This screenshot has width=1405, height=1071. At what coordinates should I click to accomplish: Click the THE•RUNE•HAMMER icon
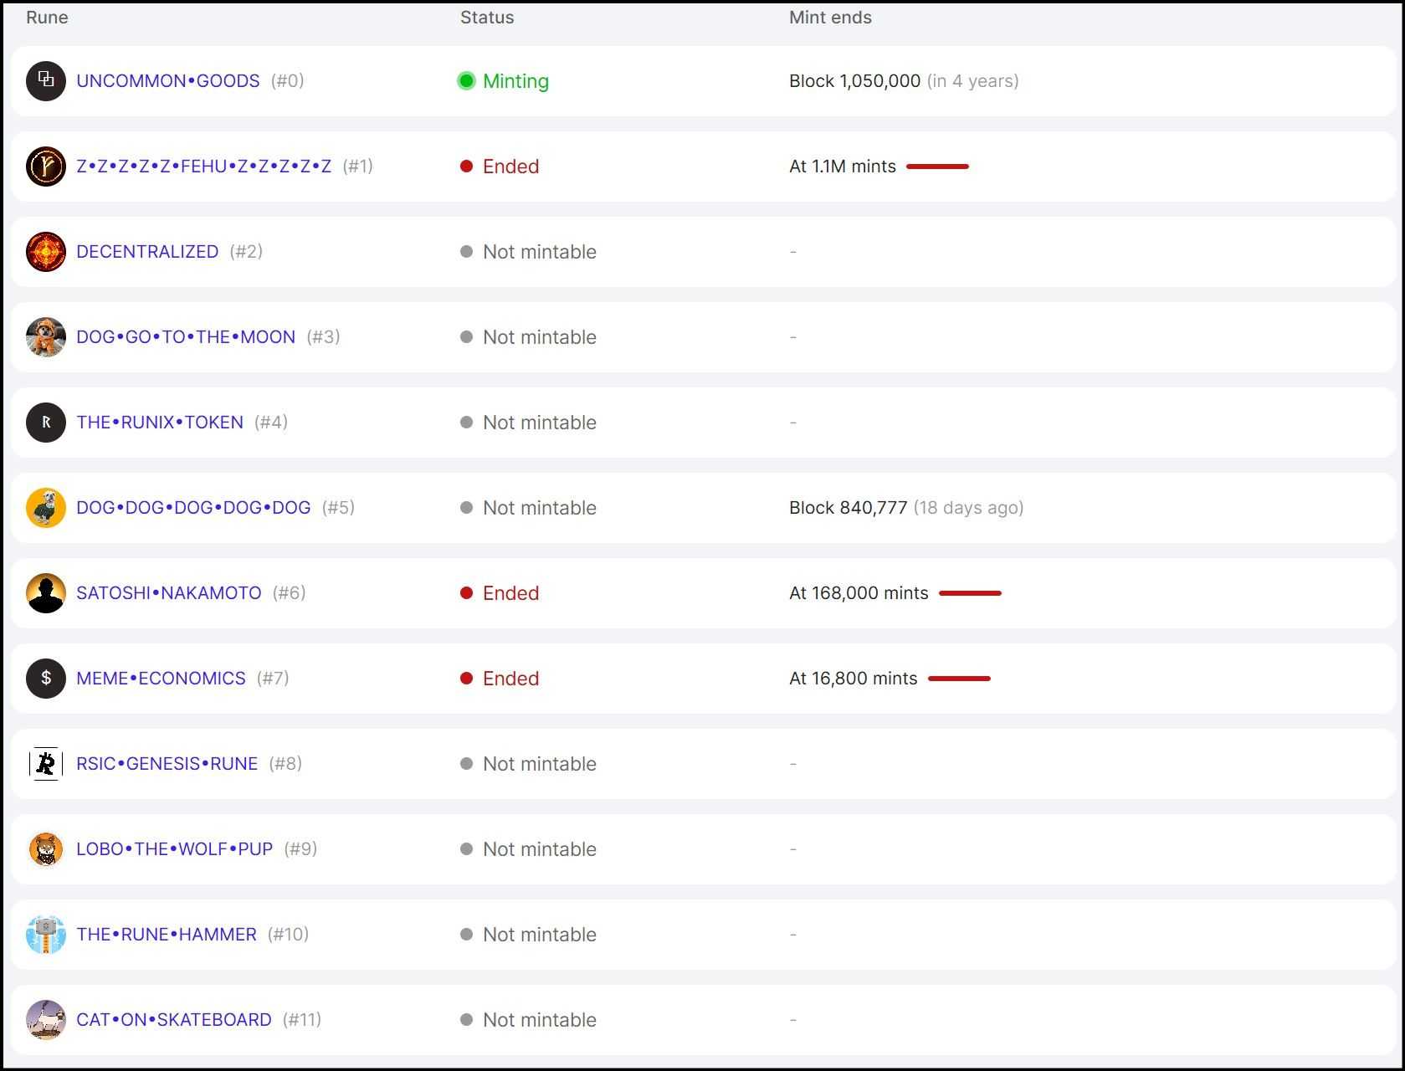click(x=46, y=935)
